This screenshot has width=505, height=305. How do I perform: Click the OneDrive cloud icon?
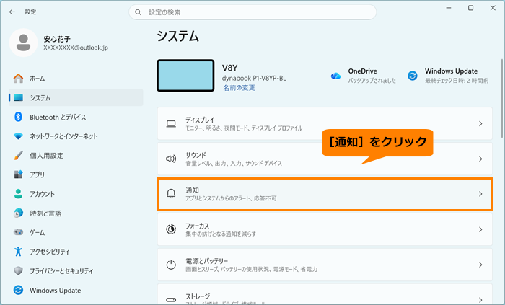[x=335, y=76]
